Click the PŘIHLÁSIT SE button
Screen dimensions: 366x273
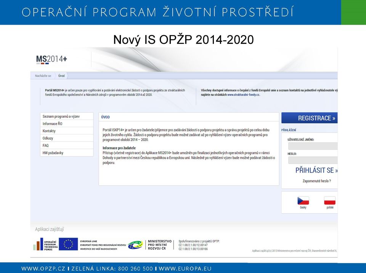(x=316, y=171)
